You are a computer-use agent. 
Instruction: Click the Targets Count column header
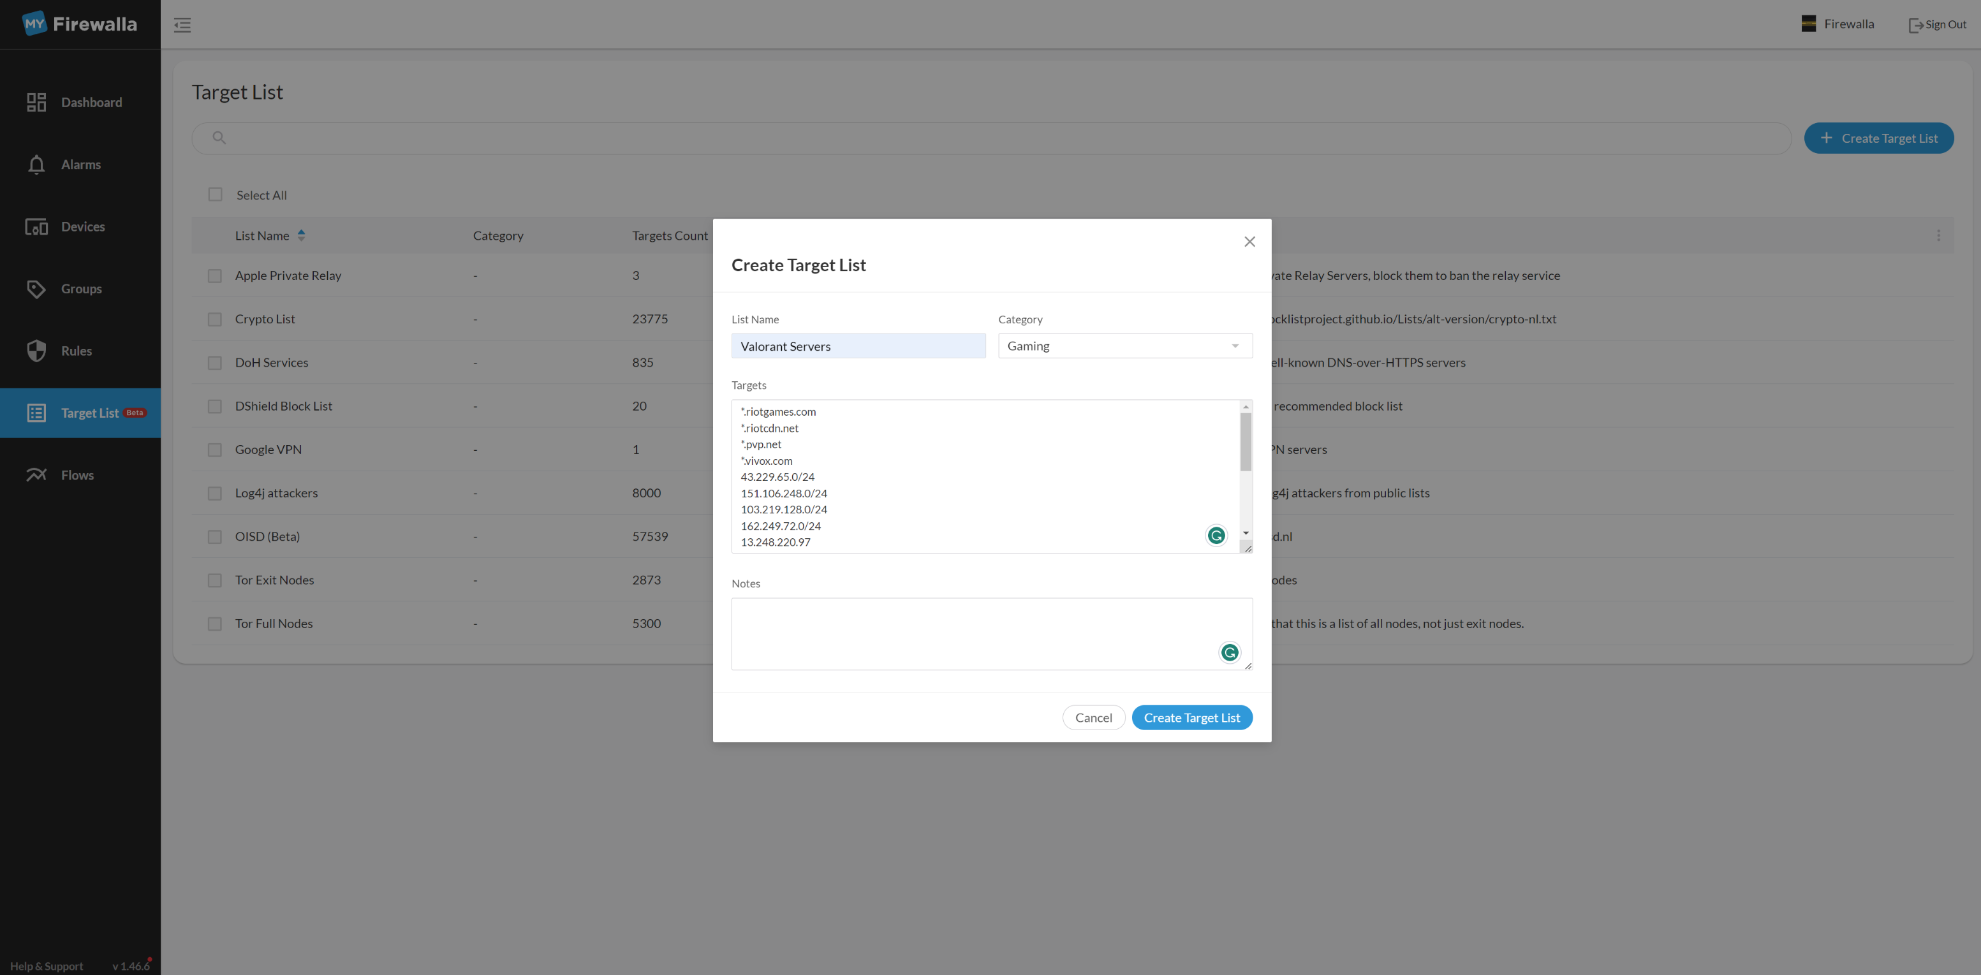click(x=670, y=235)
